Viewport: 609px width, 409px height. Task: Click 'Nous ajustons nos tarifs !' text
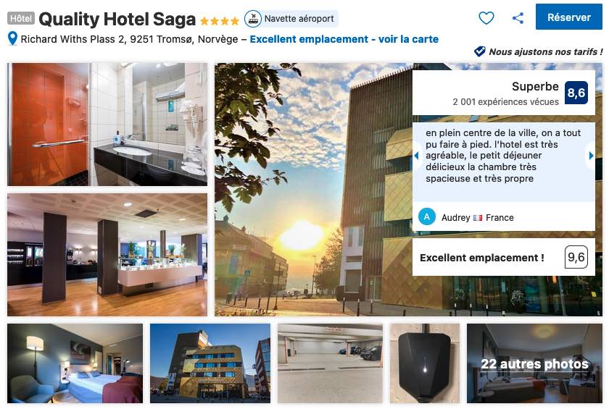(546, 51)
